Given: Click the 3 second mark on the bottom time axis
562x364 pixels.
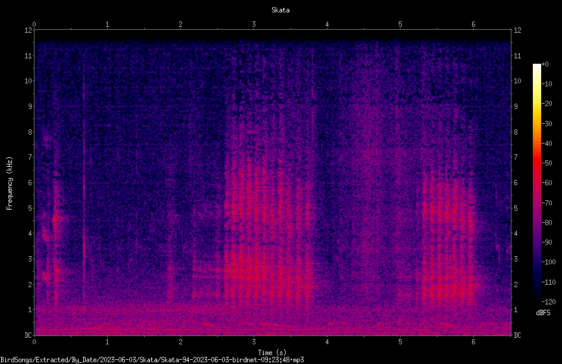Looking at the screenshot, I should (x=254, y=342).
